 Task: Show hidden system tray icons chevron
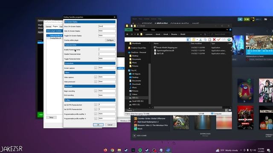pos(241,150)
